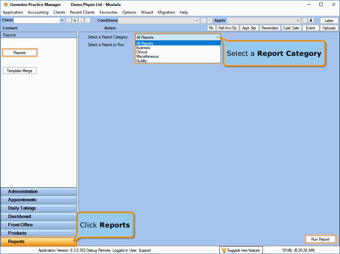Viewport: 340px width, 254px height.
Task: Open the Favourites menu
Action: pos(109,12)
